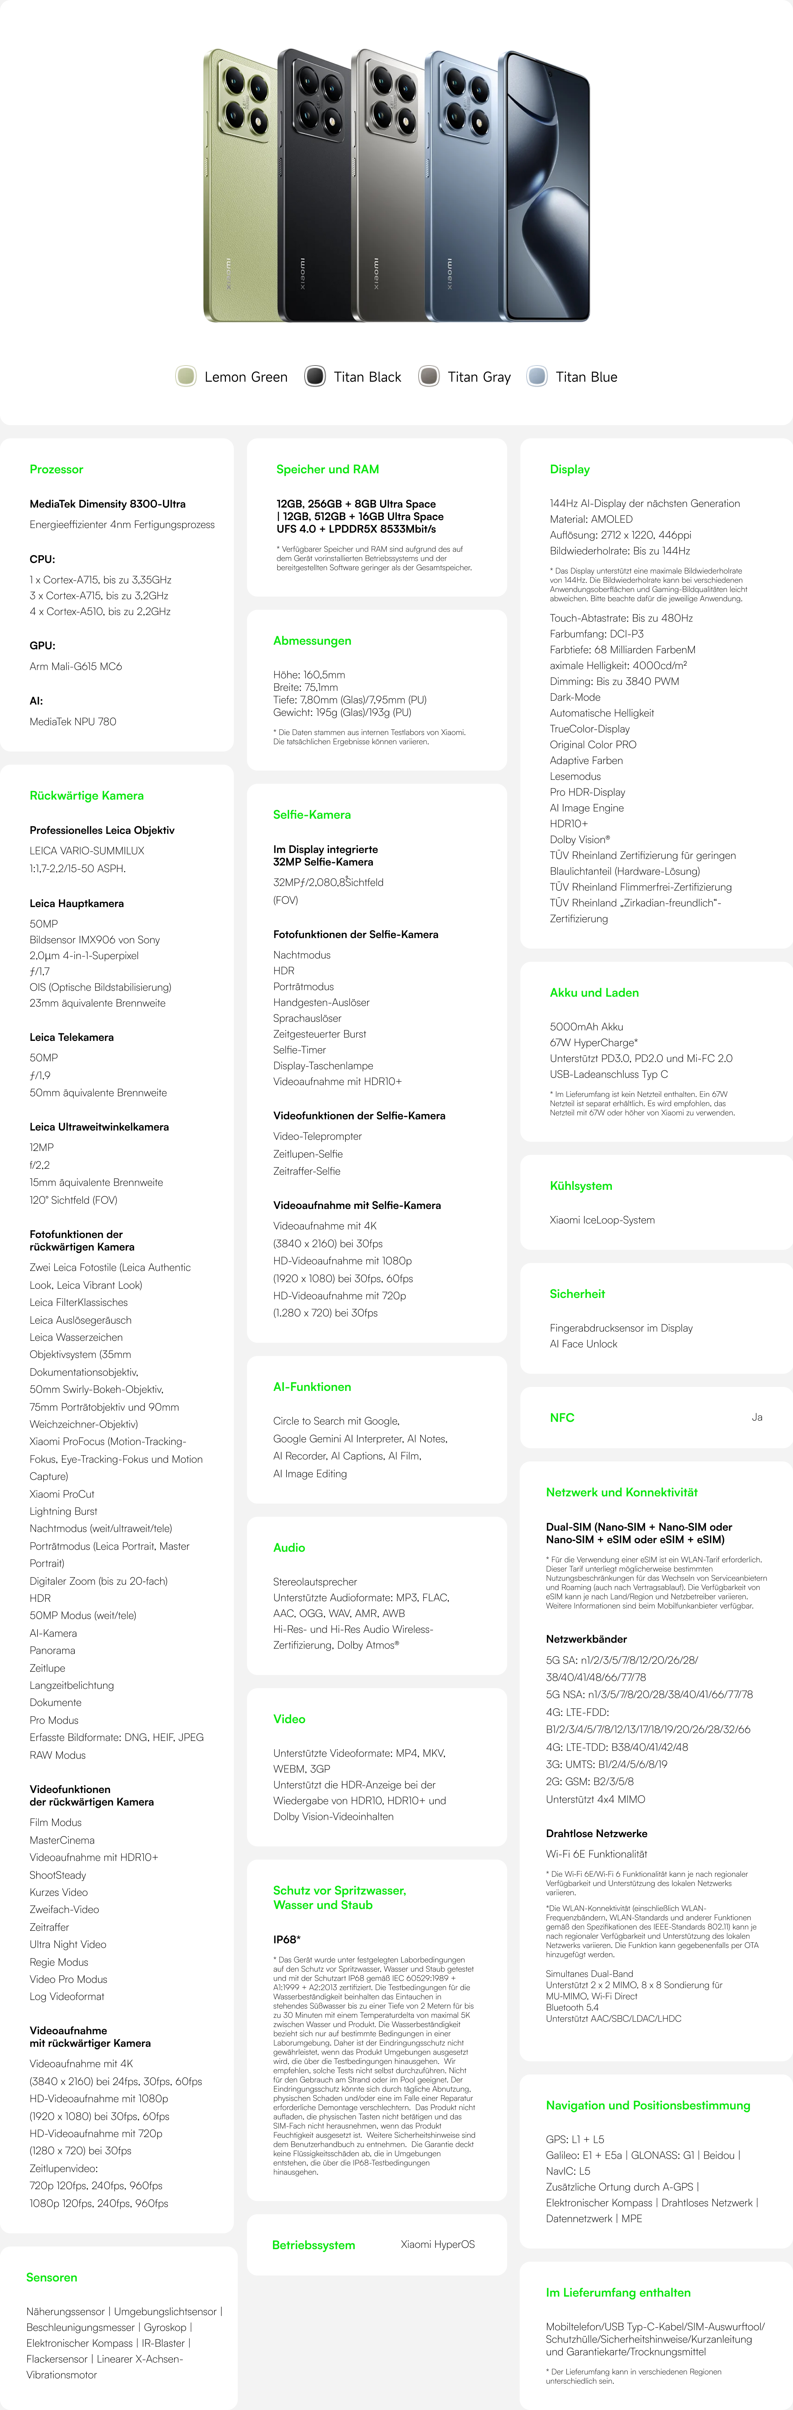This screenshot has height=2410, width=793.
Task: Click the Display section heading
Action: pyautogui.click(x=569, y=470)
